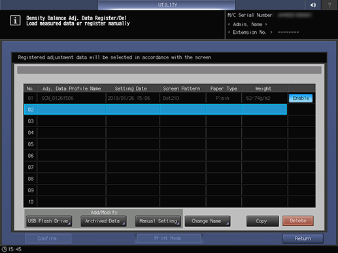
Task: Click Change Name button
Action: [207, 221]
